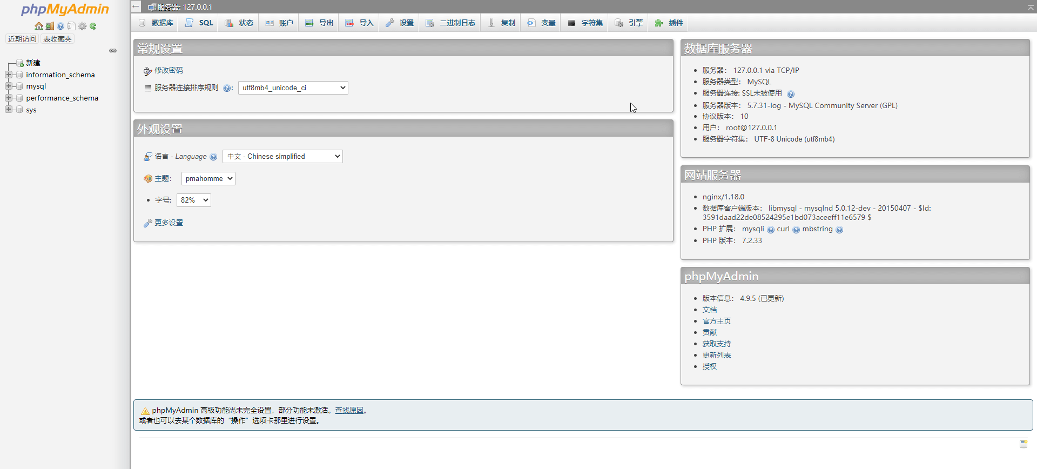Open the 更新列表 link
Screen dimensions: 1037x469
717,355
